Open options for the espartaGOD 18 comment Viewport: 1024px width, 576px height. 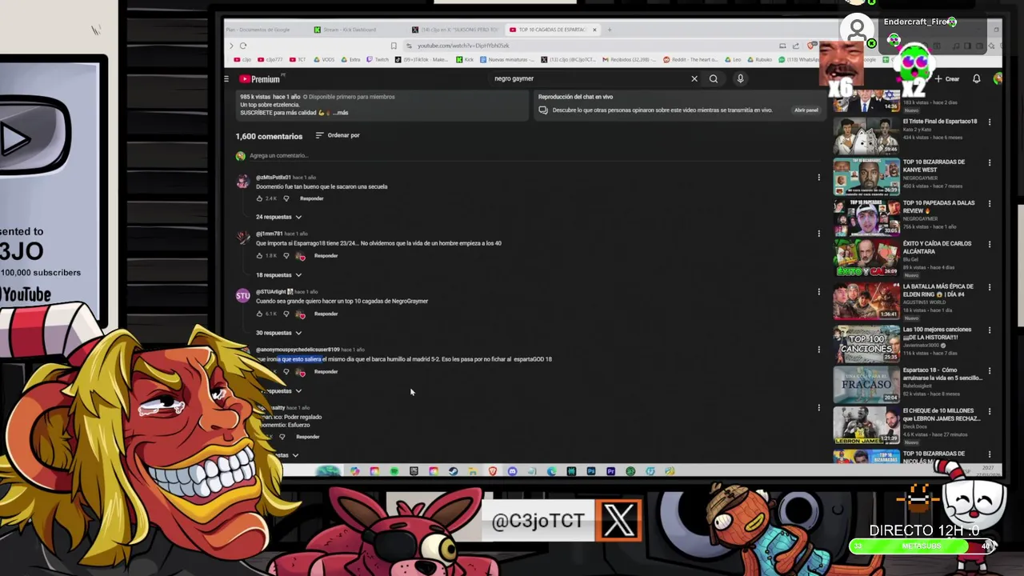pyautogui.click(x=818, y=350)
